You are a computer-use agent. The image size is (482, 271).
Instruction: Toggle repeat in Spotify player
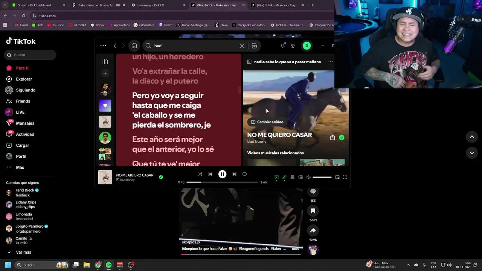click(x=244, y=174)
